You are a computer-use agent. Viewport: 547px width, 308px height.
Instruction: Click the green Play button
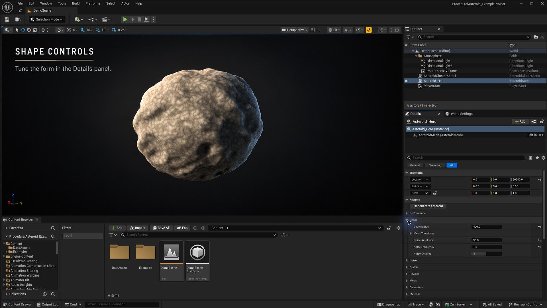point(125,19)
